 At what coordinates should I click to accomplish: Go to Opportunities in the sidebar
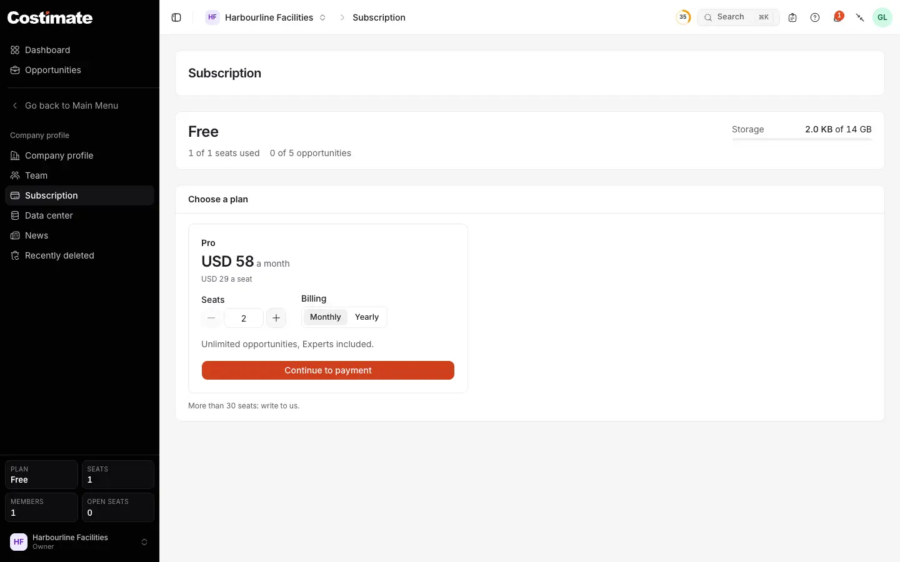pyautogui.click(x=79, y=70)
